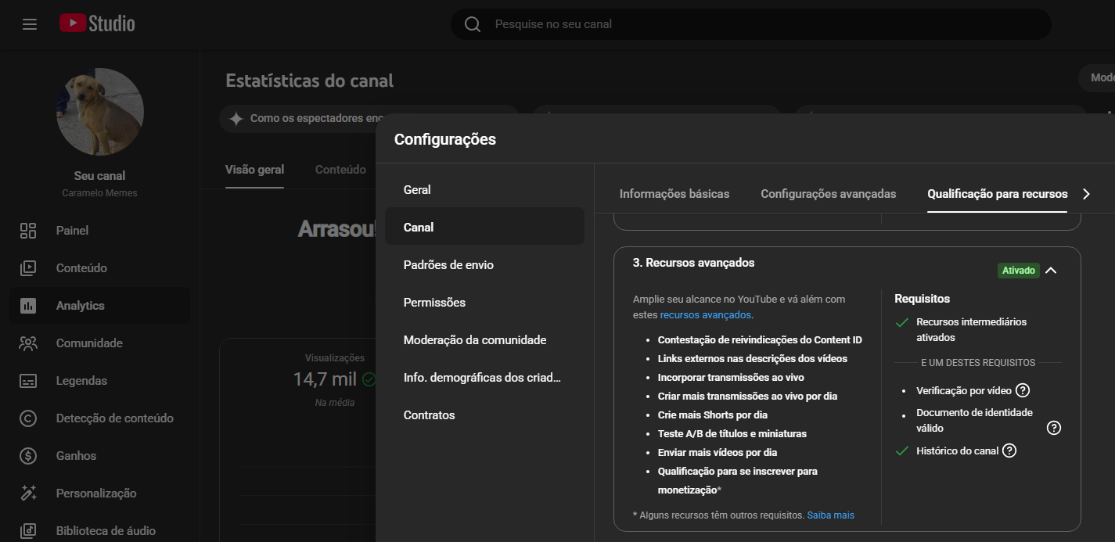Click Links externos nas descrições dos vídeos
Image resolution: width=1115 pixels, height=542 pixels.
pyautogui.click(x=753, y=359)
